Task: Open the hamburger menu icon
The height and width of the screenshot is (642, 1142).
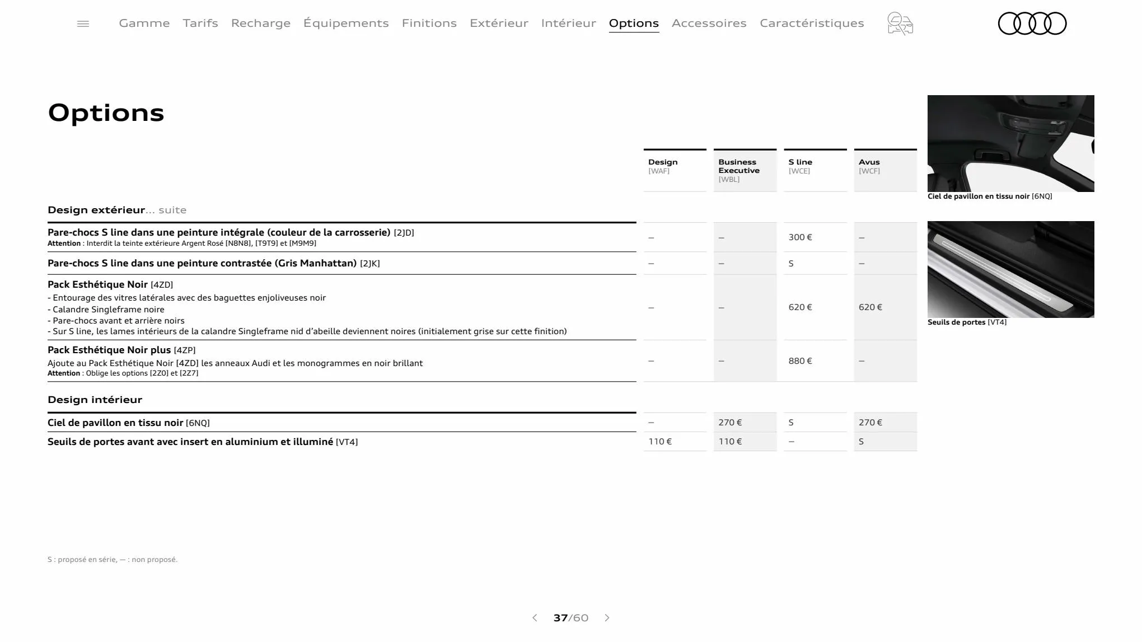Action: pyautogui.click(x=83, y=24)
